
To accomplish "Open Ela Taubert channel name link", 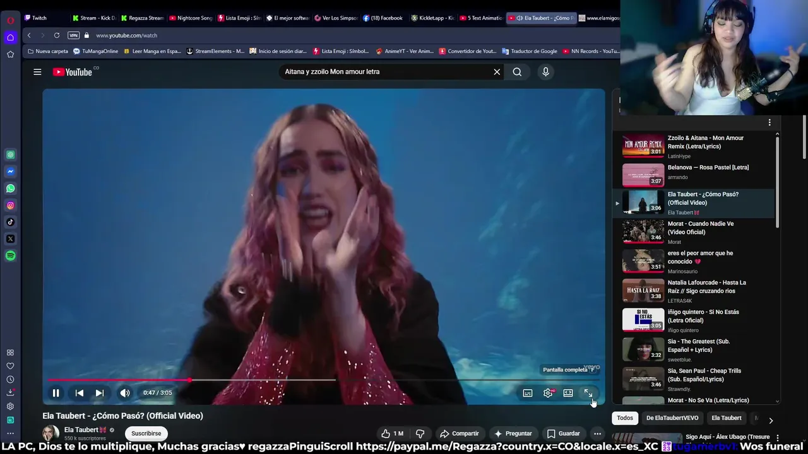I will [x=81, y=430].
